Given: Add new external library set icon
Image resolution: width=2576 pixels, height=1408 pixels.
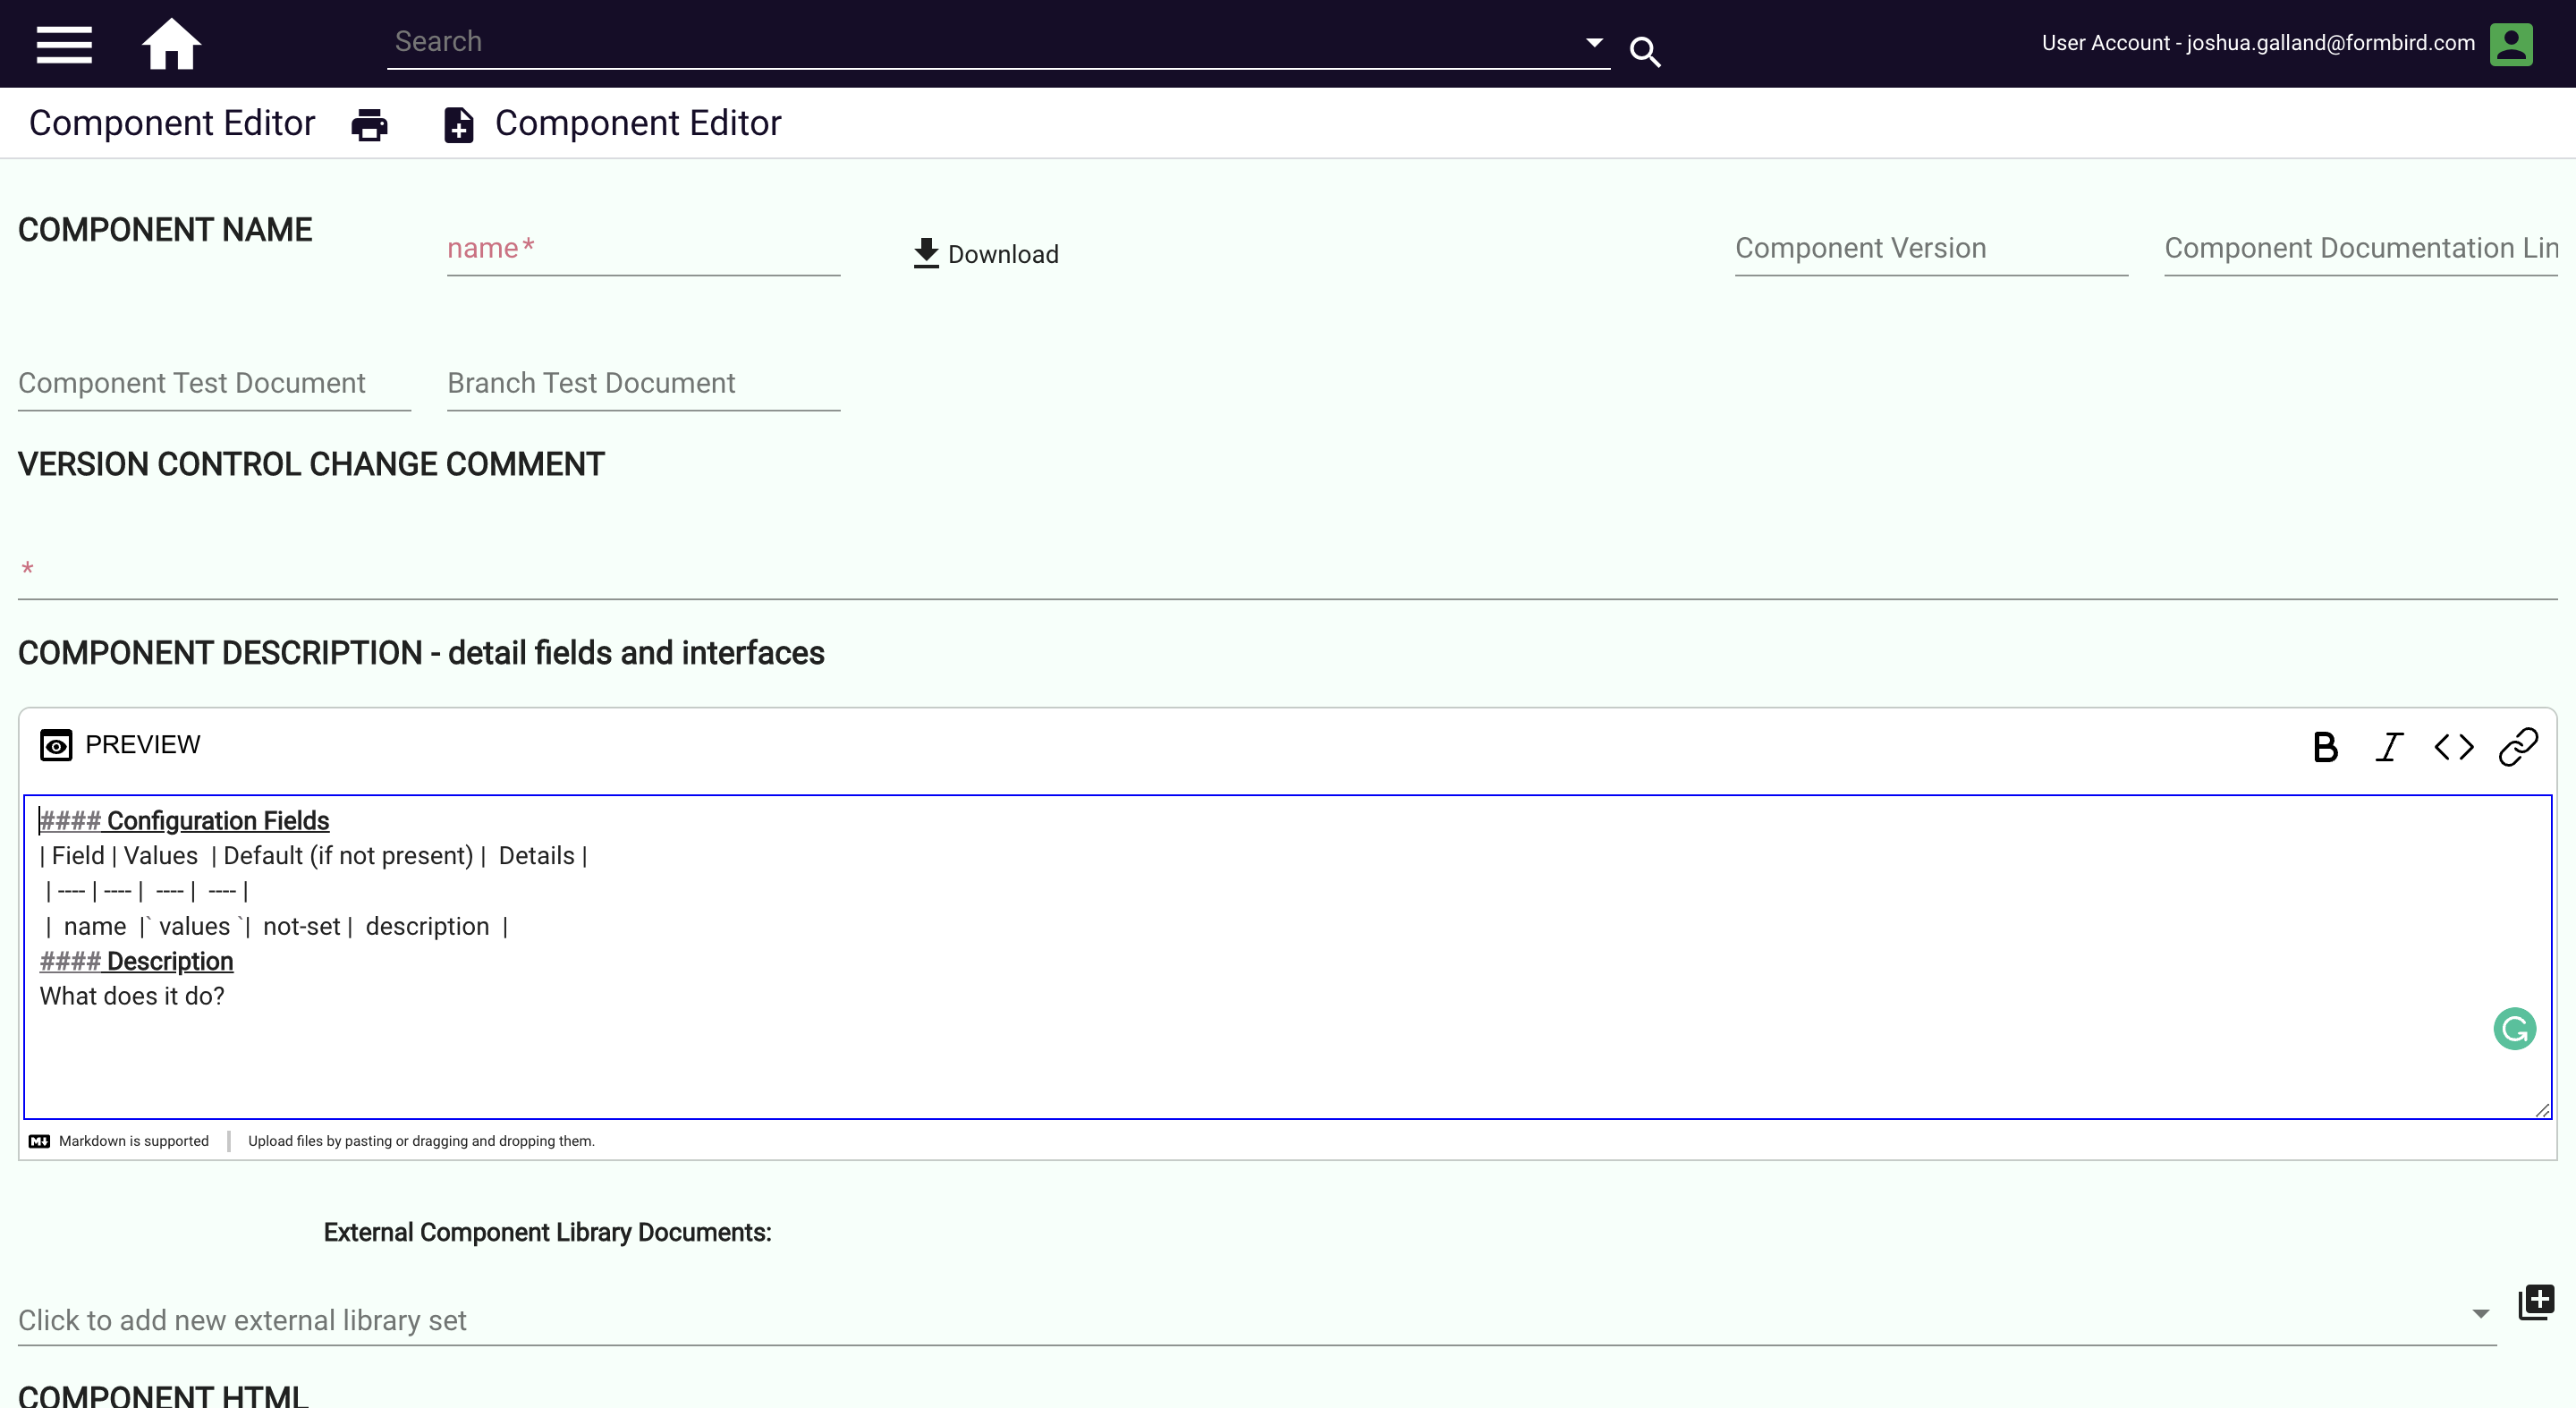Looking at the screenshot, I should coord(2535,1302).
